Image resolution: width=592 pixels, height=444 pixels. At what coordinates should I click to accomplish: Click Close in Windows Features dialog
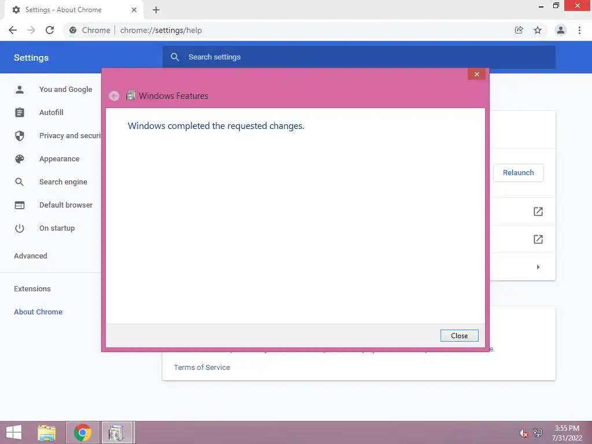pyautogui.click(x=459, y=336)
